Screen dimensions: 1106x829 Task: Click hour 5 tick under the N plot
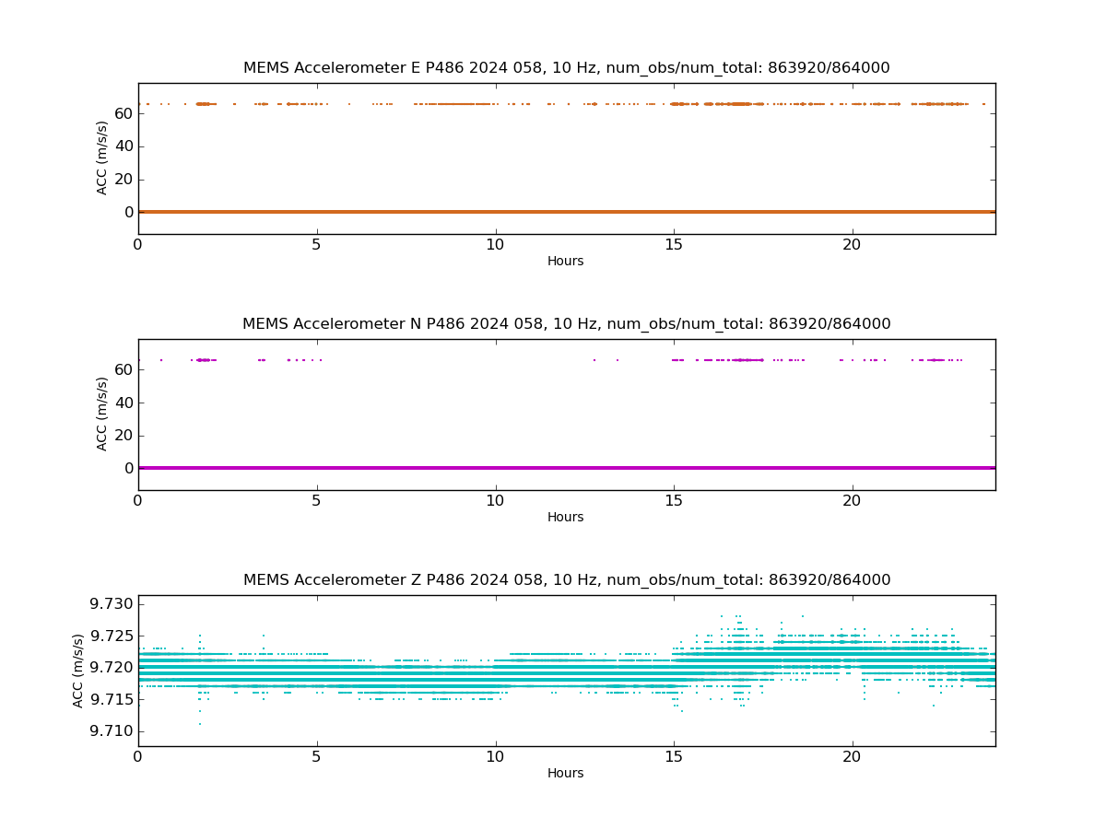[317, 501]
